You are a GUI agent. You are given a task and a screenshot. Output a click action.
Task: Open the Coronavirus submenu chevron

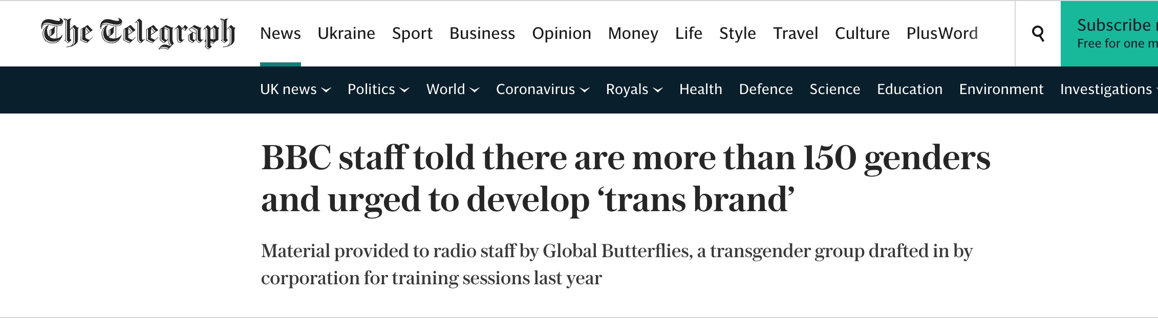click(x=585, y=90)
